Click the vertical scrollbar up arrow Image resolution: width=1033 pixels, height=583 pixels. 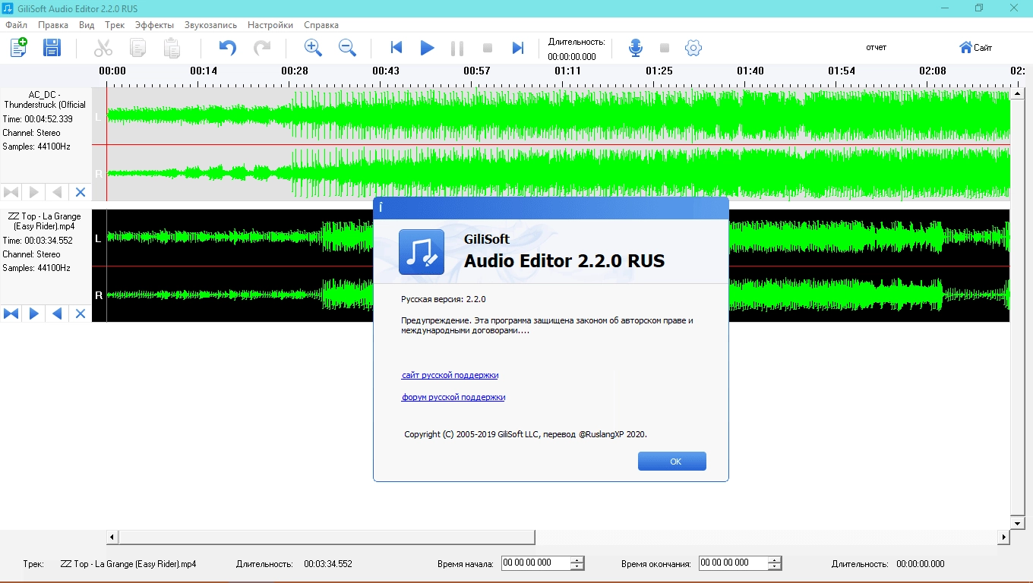pos(1018,94)
